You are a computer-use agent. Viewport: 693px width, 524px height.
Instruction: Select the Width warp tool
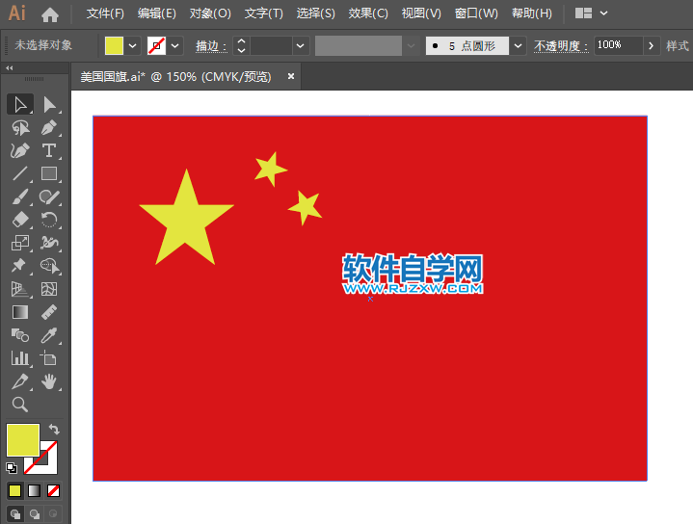(x=49, y=243)
